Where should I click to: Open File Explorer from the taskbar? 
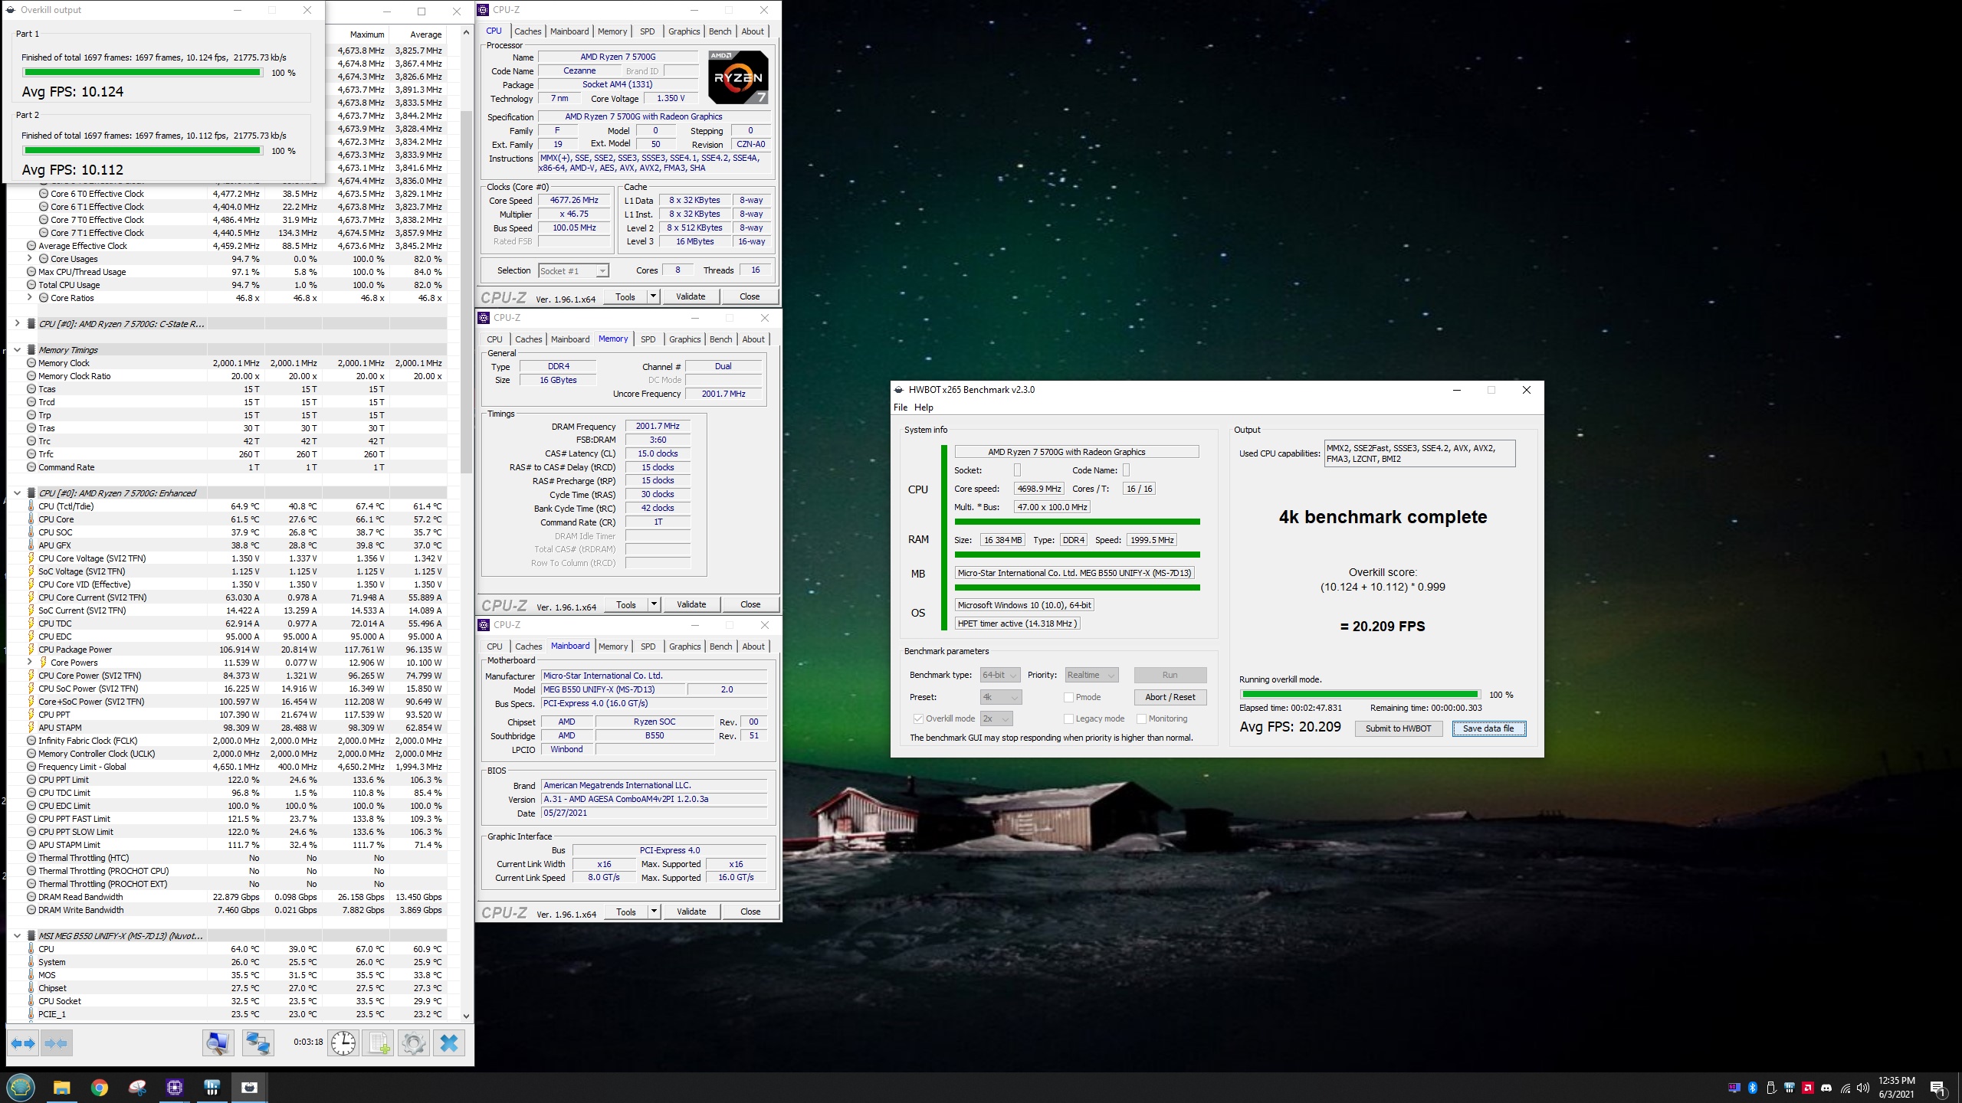pos(61,1087)
